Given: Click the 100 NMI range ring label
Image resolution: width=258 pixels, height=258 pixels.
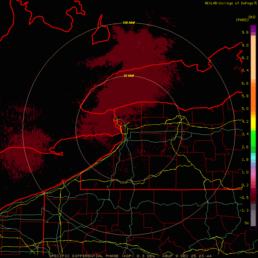Looking at the screenshot, I should (129, 23).
